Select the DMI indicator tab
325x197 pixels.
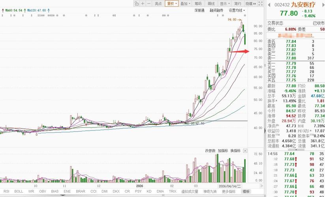coord(105,191)
